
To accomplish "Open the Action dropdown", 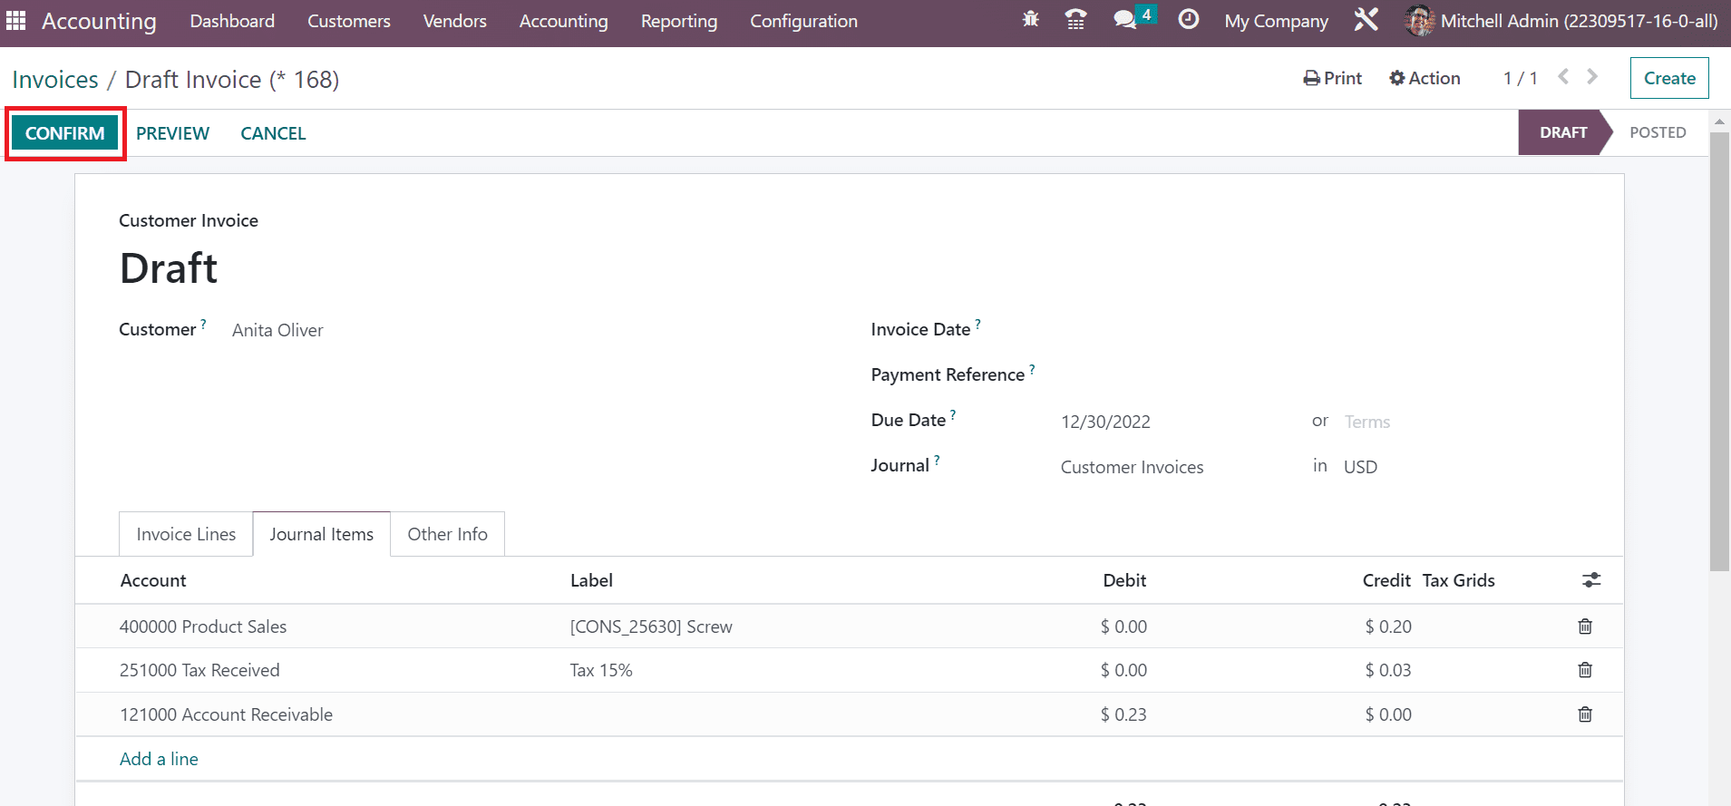I will tap(1425, 78).
